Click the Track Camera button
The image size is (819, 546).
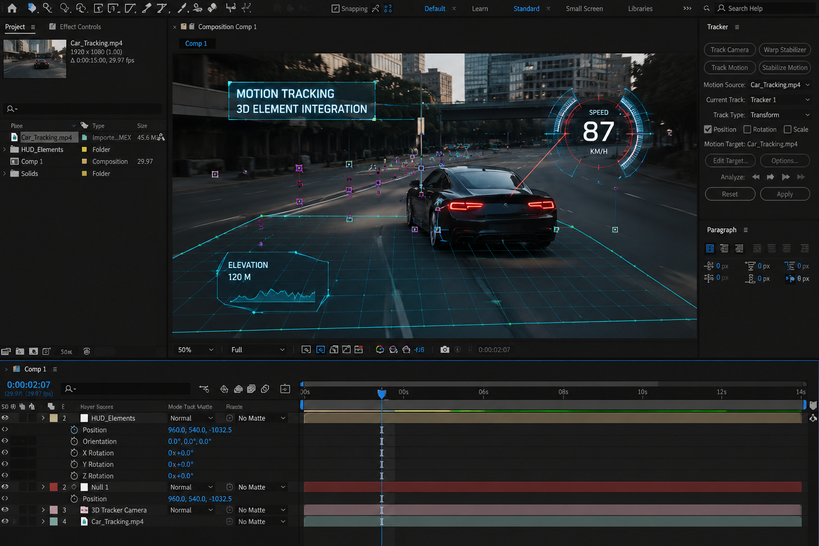[x=729, y=50]
